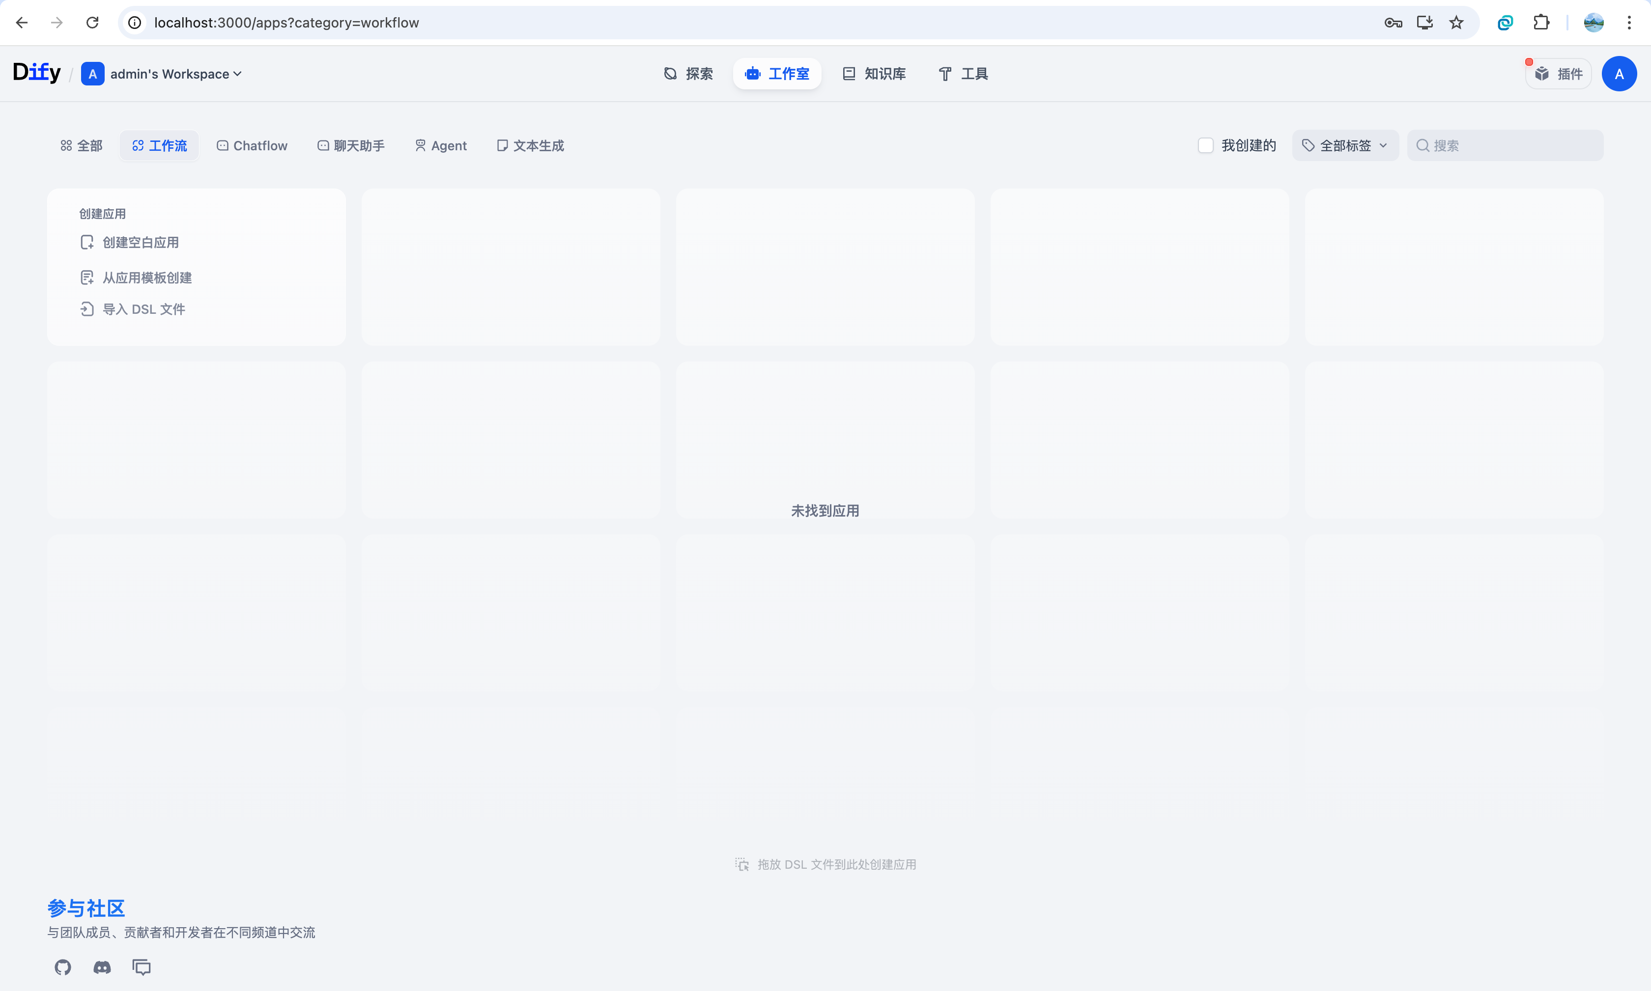Switch to the Chatflow tab
The image size is (1651, 991).
point(252,145)
